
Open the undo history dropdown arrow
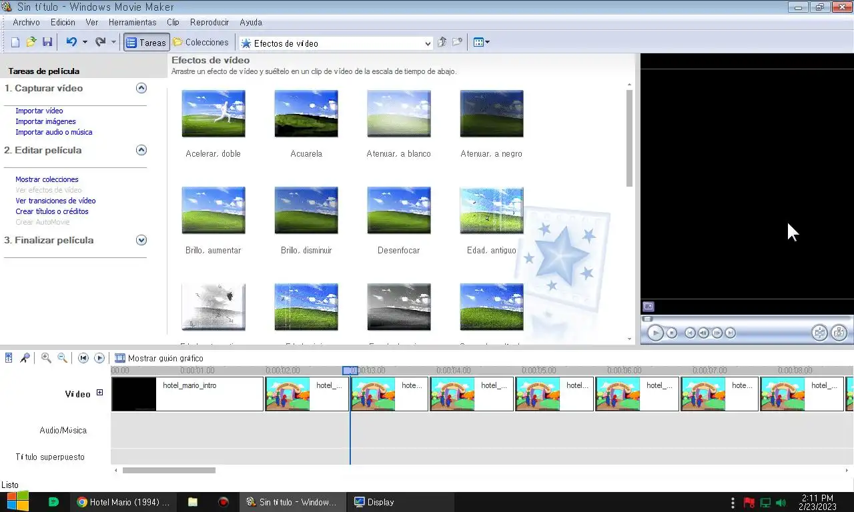85,42
